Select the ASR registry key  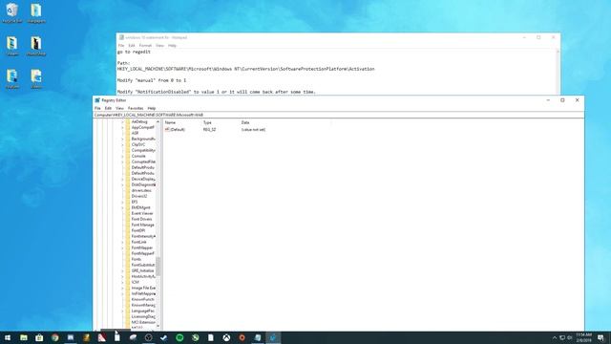(x=135, y=133)
